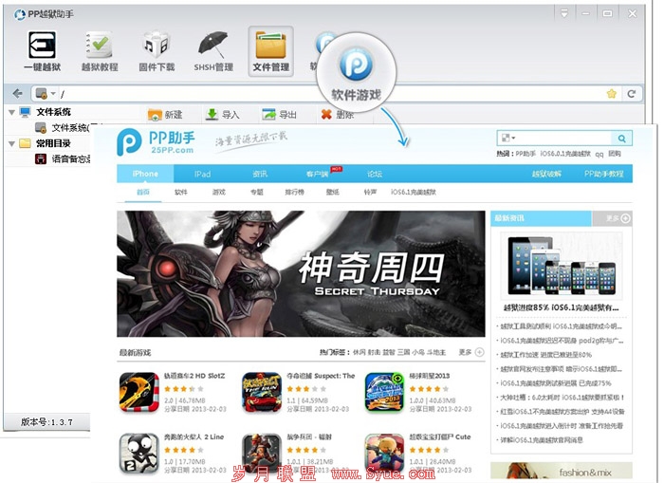Open the Suspect: The Run game icon
664x483 pixels.
(x=262, y=392)
